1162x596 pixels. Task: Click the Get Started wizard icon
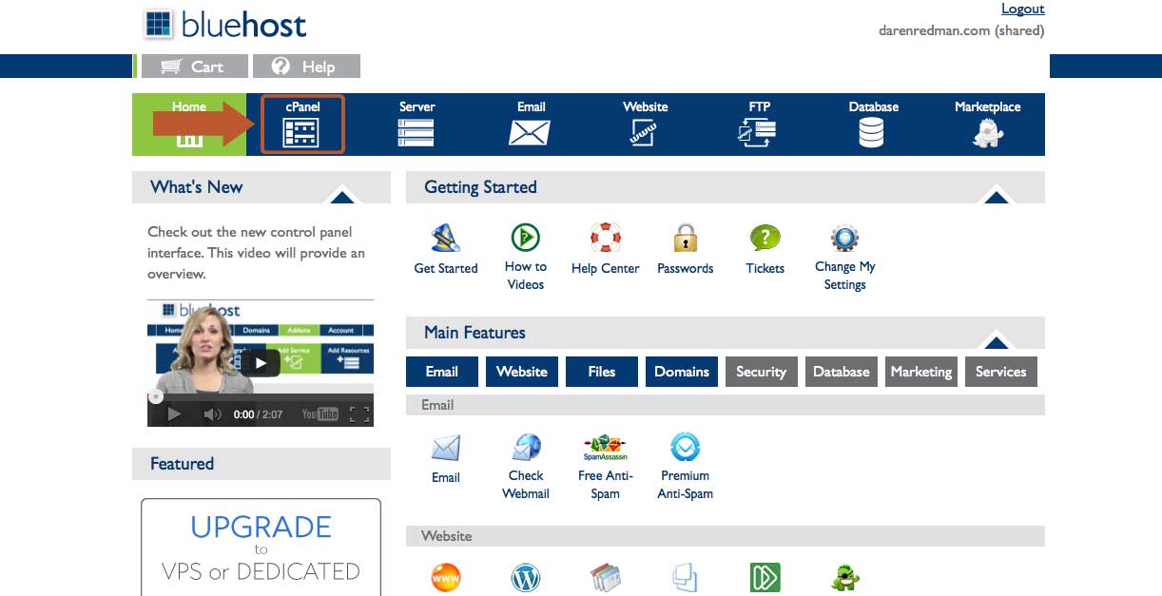(446, 237)
